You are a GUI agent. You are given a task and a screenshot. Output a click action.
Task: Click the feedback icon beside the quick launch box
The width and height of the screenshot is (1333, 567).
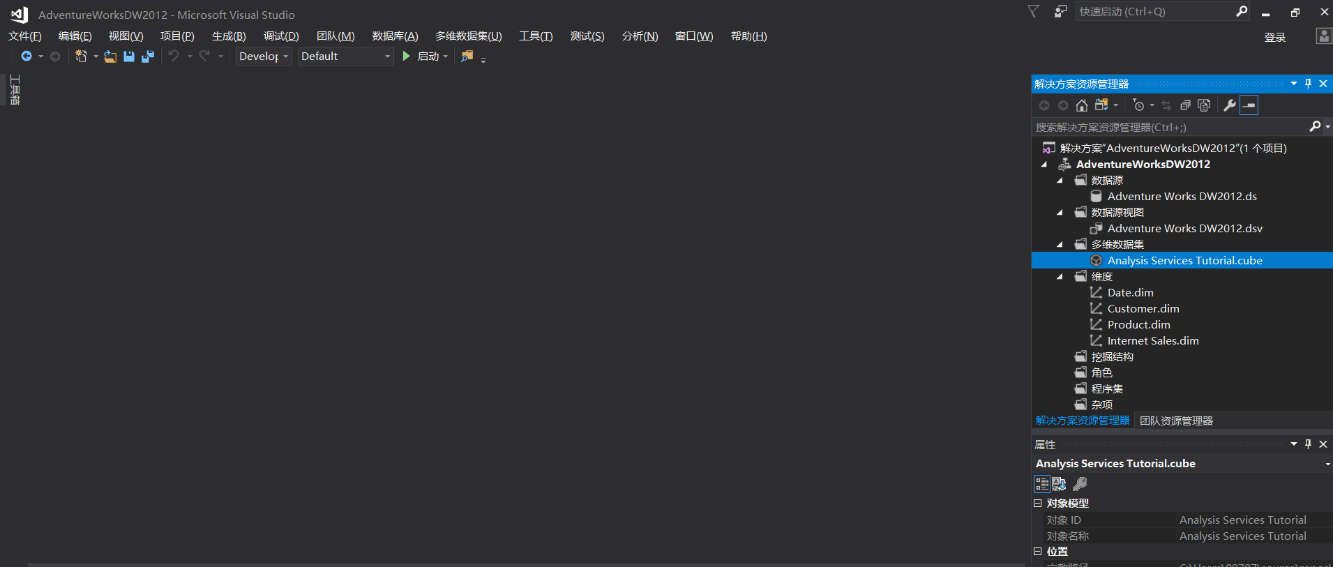(1060, 12)
